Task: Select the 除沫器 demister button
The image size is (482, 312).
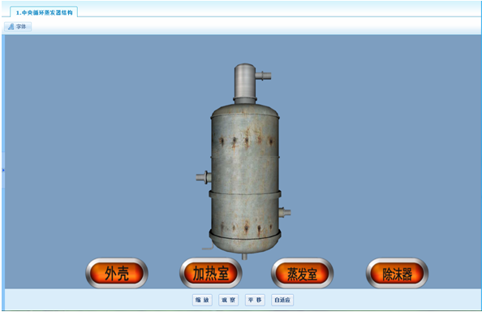Action: (x=397, y=273)
